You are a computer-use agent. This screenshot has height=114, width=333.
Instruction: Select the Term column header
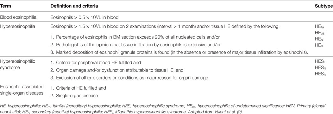point(6,6)
